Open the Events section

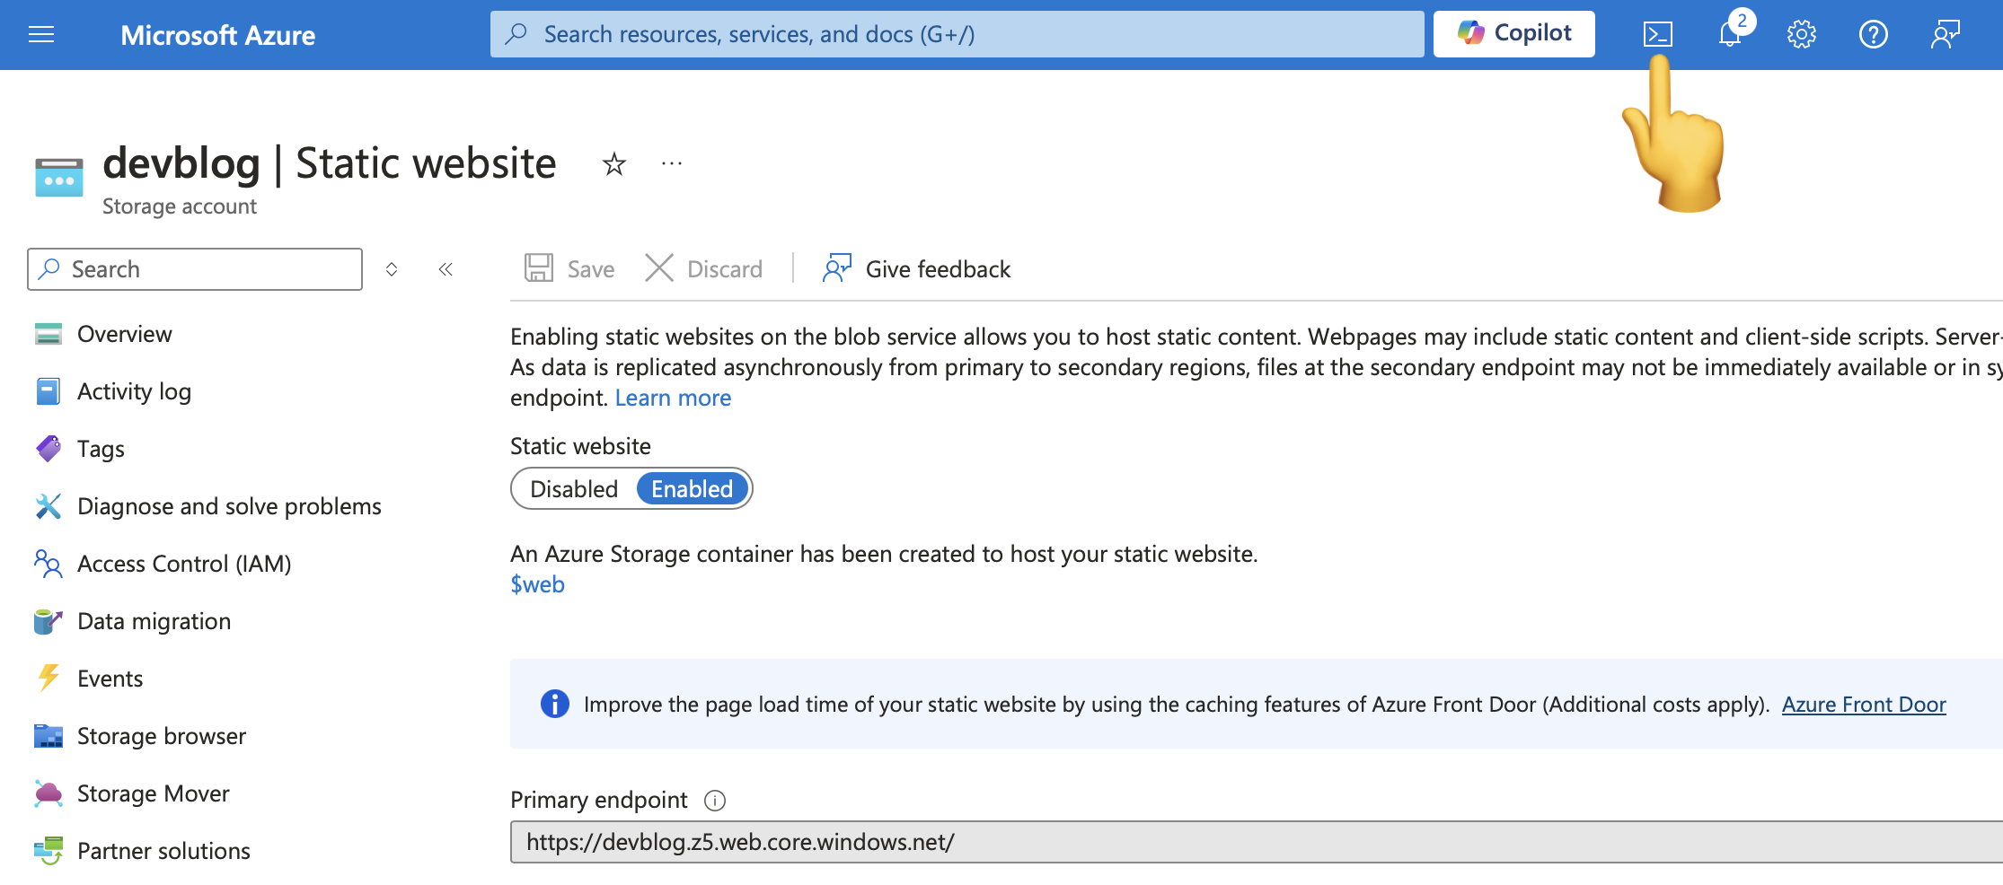tap(110, 678)
